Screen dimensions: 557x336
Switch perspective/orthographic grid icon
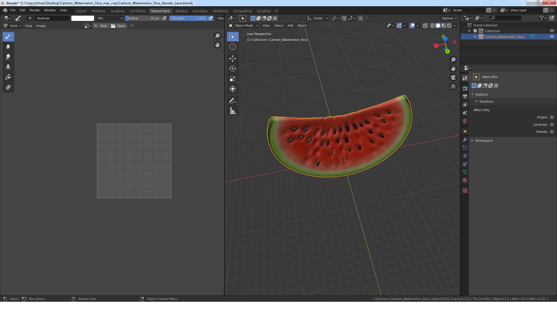click(453, 86)
